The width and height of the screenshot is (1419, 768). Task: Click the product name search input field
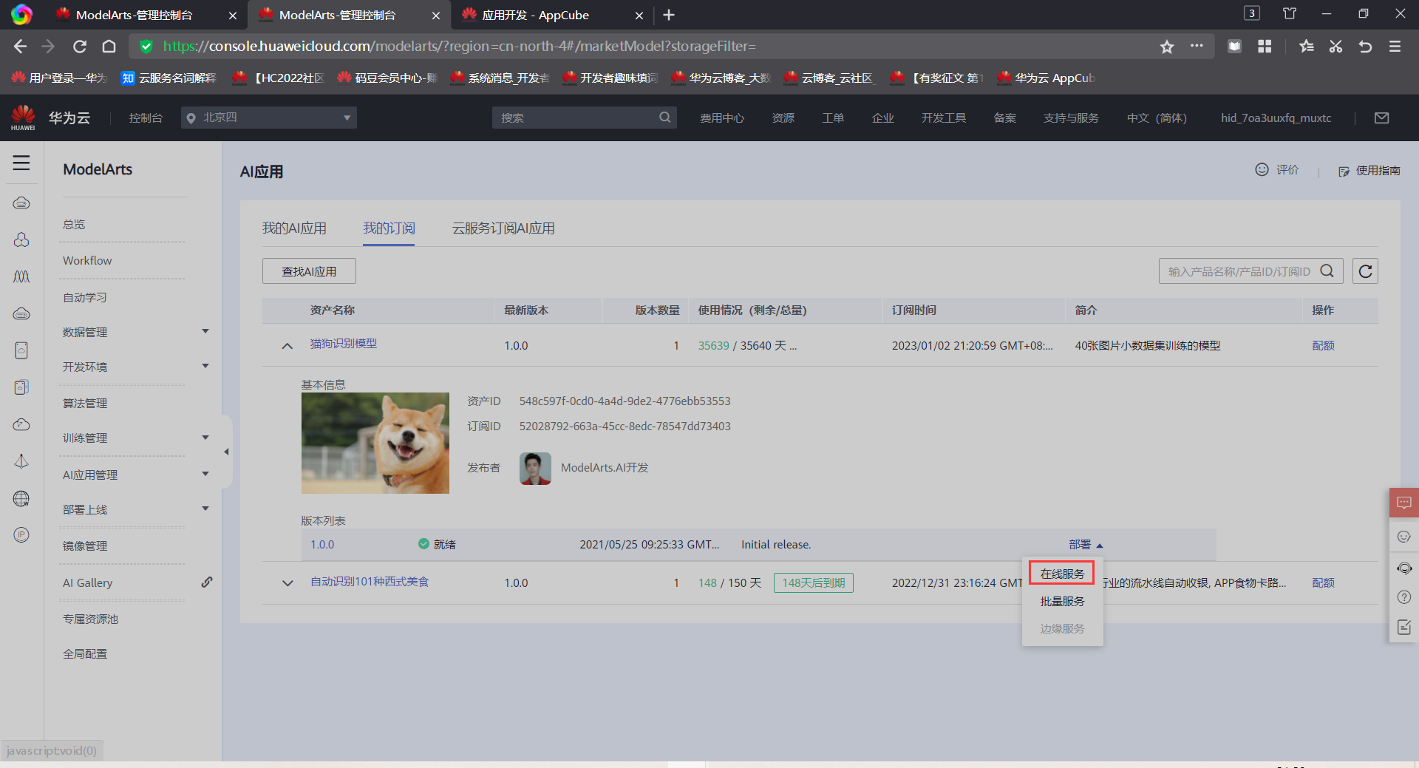pos(1239,271)
